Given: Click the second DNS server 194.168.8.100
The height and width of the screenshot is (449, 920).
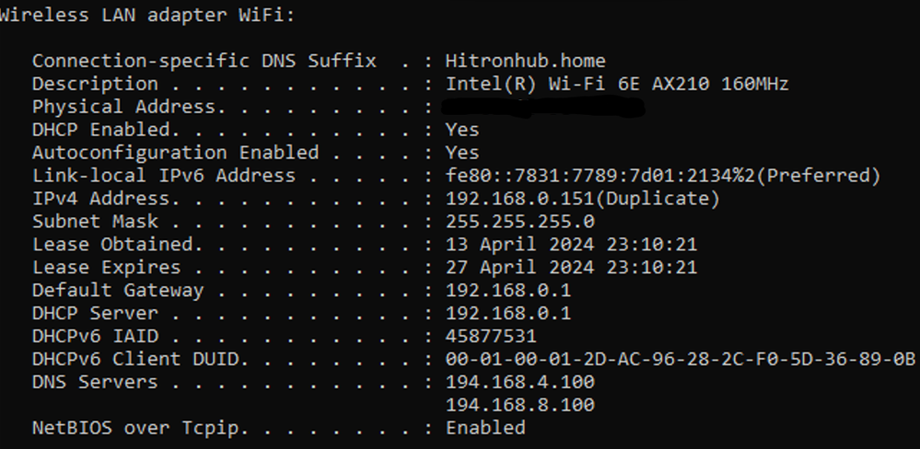Looking at the screenshot, I should pyautogui.click(x=520, y=405).
